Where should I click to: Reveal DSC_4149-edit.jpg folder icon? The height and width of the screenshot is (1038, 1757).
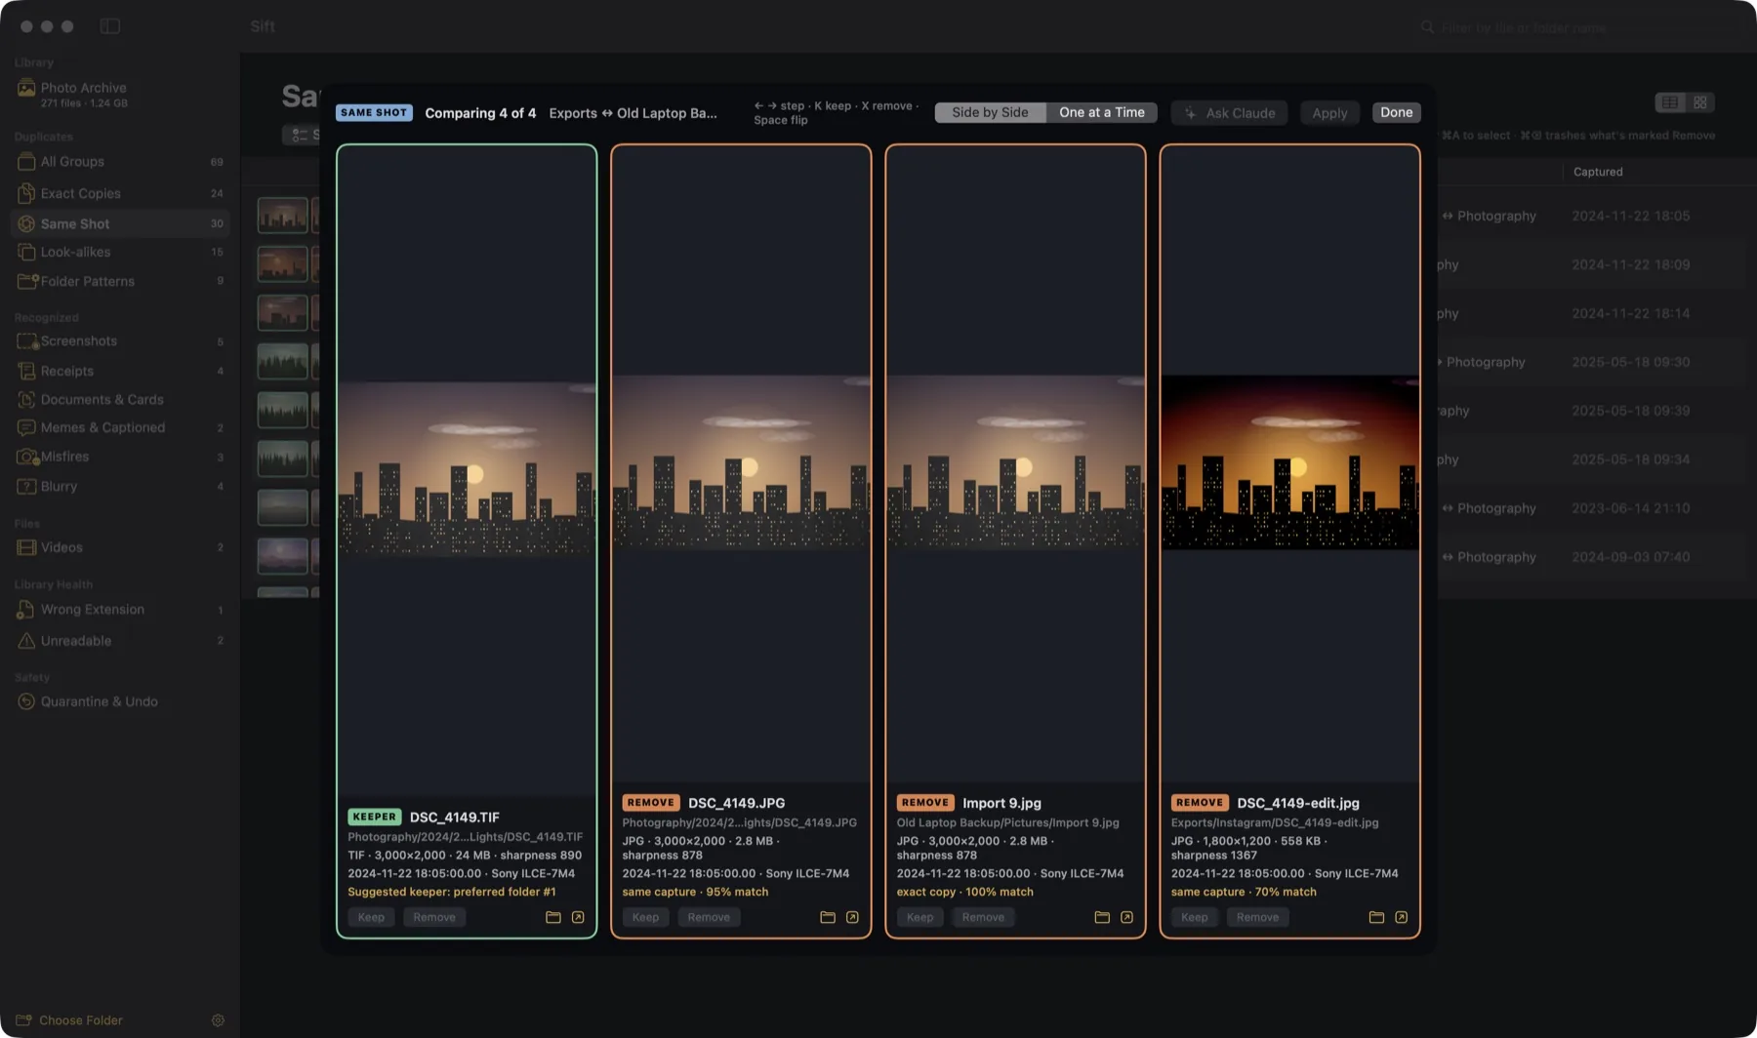1376,917
